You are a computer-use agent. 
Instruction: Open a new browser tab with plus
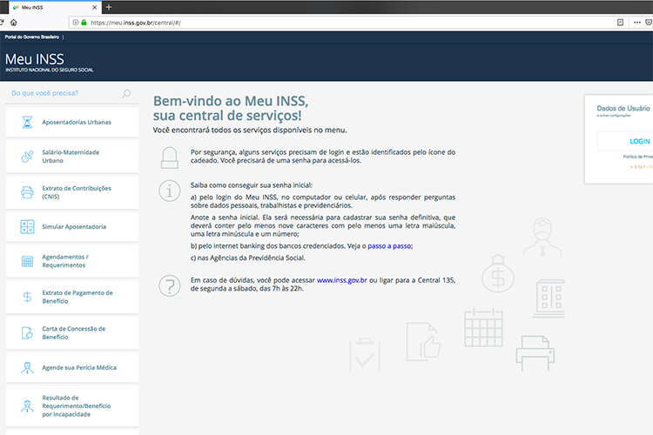pos(108,7)
